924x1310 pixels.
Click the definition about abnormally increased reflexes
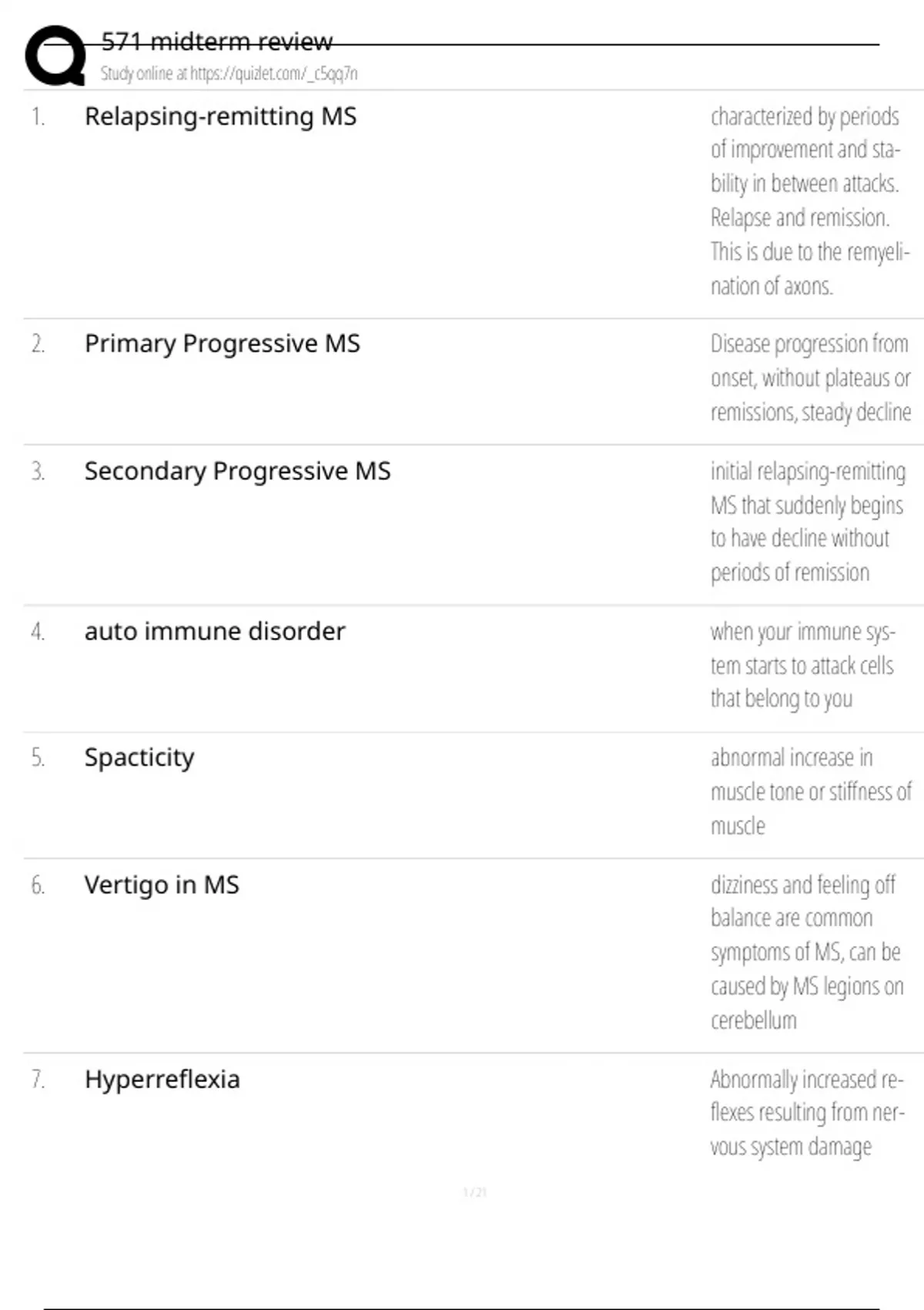(x=806, y=1113)
